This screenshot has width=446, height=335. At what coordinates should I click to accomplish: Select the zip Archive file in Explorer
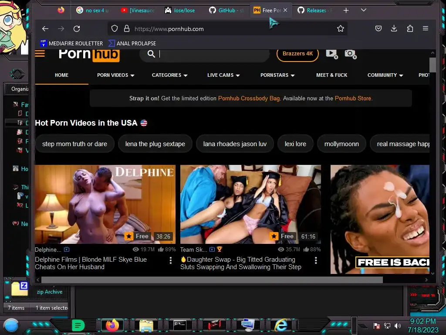click(37, 290)
